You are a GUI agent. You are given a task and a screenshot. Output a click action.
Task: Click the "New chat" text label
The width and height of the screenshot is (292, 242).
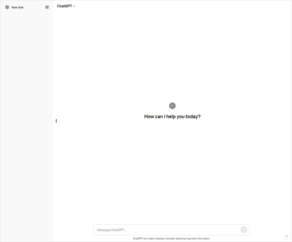(x=17, y=7)
